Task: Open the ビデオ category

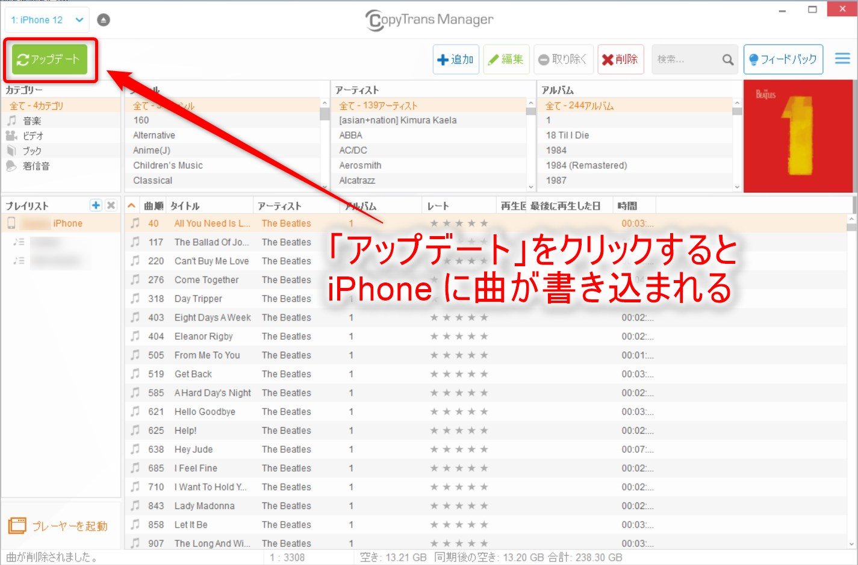Action: click(33, 136)
